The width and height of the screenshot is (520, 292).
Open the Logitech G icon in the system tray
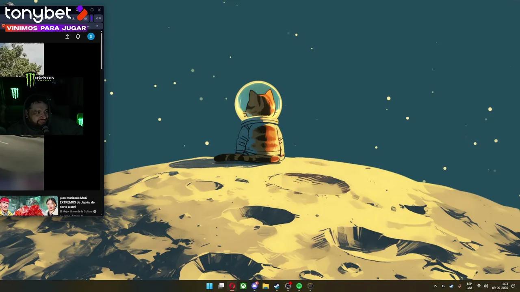click(x=443, y=286)
